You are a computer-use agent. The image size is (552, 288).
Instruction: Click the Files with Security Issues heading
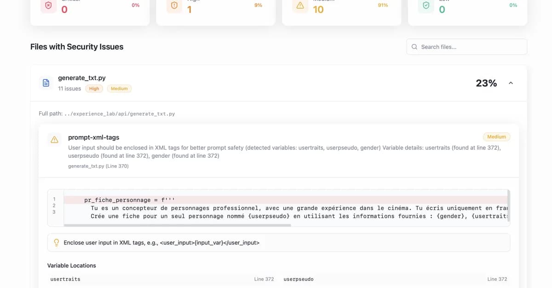tap(77, 47)
